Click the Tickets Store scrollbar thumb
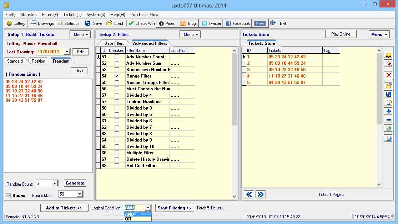Image resolution: width=398 pixels, height=224 pixels. point(379,89)
